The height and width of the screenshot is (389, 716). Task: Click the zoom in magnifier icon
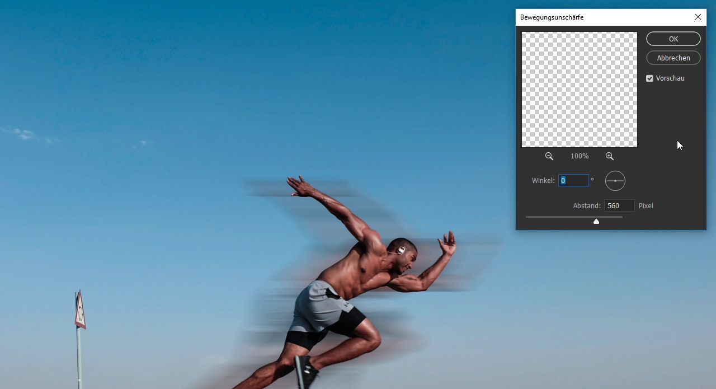610,157
